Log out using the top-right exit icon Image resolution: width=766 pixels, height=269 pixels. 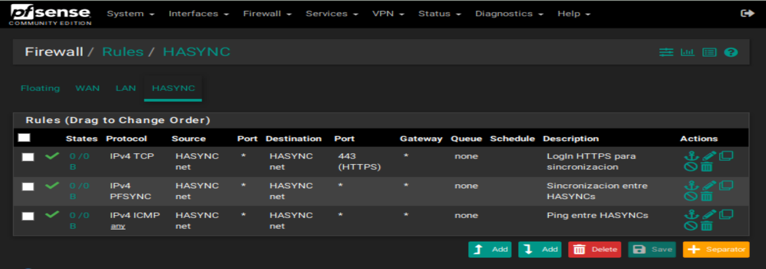[x=747, y=13]
